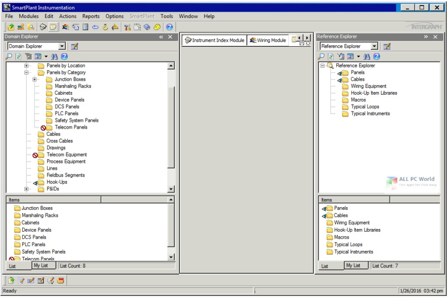Click the binoculars find icon in Reference Explorer
Image resolution: width=448 pixels, height=298 pixels.
click(367, 56)
